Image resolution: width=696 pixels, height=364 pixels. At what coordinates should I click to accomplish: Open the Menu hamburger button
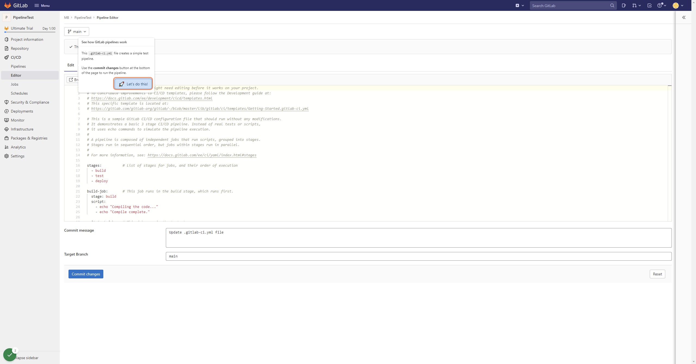tap(42, 5)
